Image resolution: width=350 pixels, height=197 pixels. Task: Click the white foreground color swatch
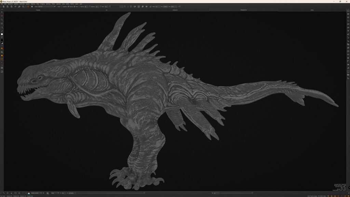[2, 34]
